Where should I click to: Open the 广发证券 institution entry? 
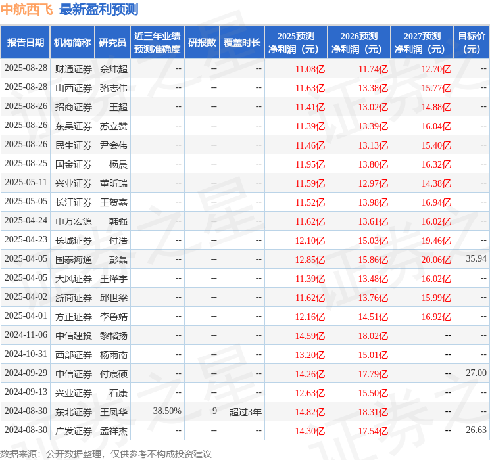[x=74, y=430]
